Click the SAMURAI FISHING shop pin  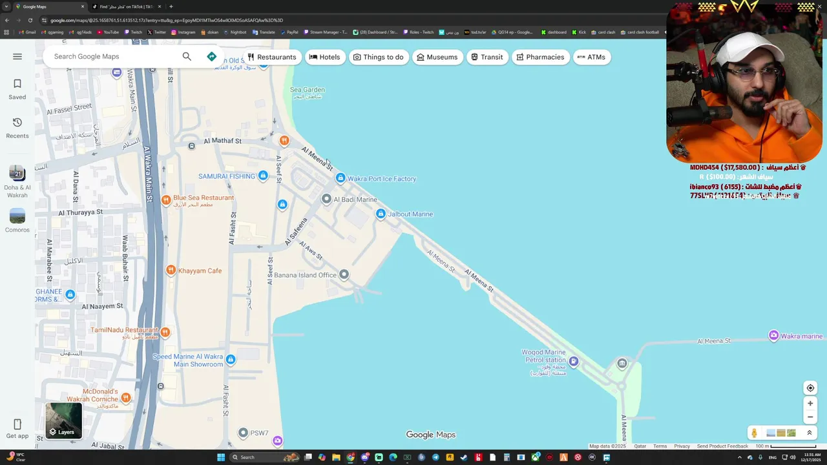[x=262, y=176]
